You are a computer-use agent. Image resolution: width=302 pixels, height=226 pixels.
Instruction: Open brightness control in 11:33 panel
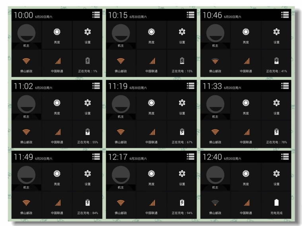coord(246,106)
